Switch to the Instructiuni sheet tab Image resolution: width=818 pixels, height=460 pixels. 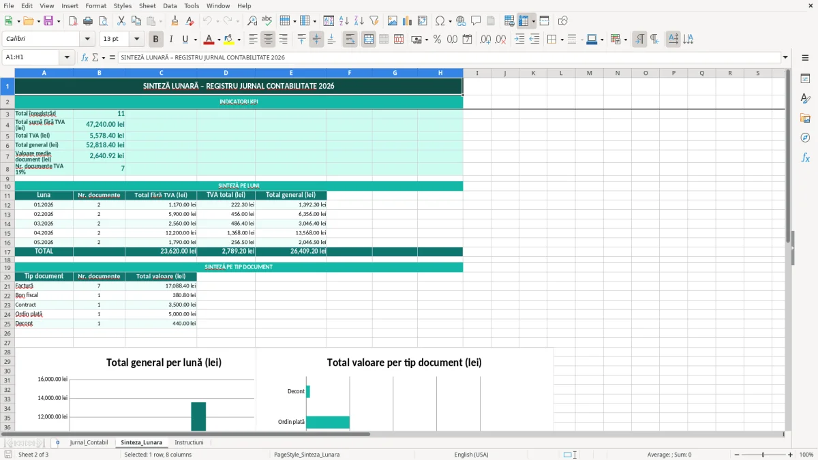click(x=189, y=442)
